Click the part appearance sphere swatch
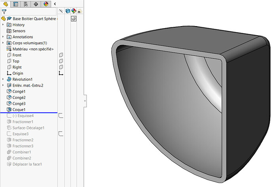The height and width of the screenshot is (187, 273). tap(74, 19)
